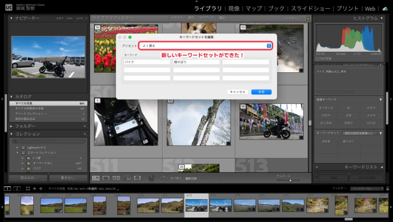
Task: Toggle the 元の写真 checkbox under histogram
Action: [317, 59]
